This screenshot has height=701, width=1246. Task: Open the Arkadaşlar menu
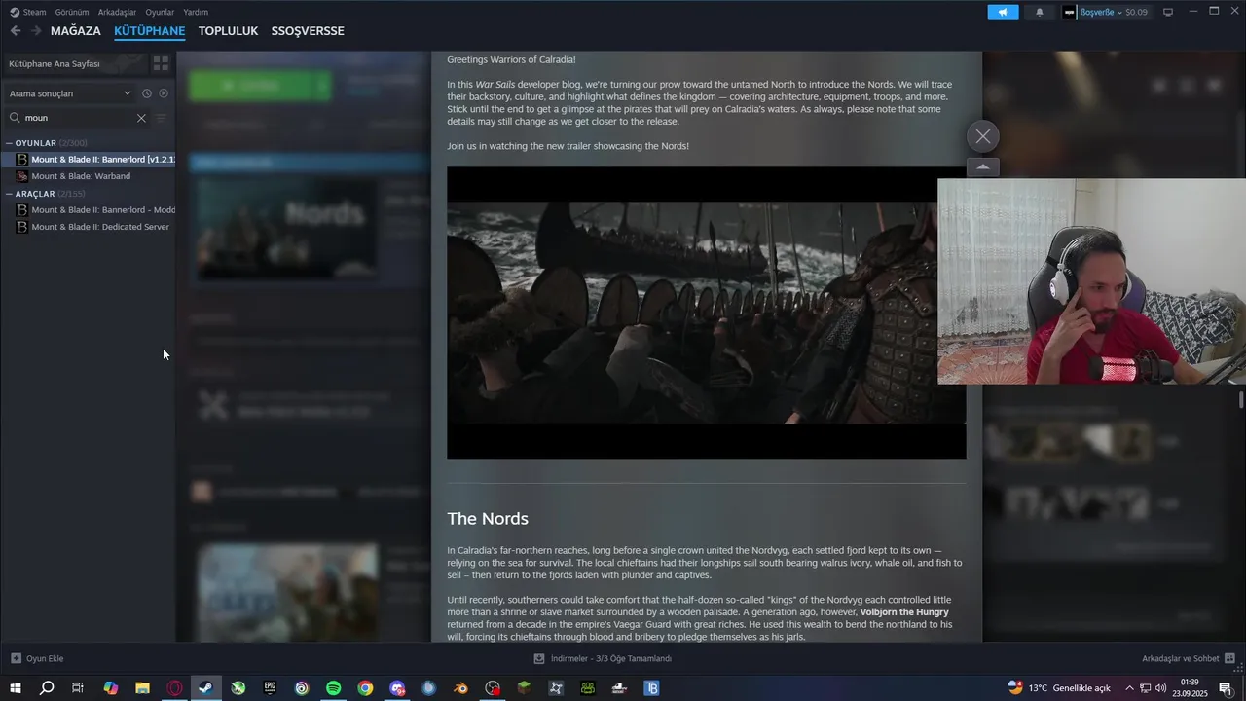click(117, 12)
